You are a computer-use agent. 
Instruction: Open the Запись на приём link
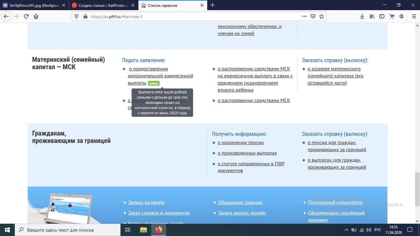click(x=146, y=202)
